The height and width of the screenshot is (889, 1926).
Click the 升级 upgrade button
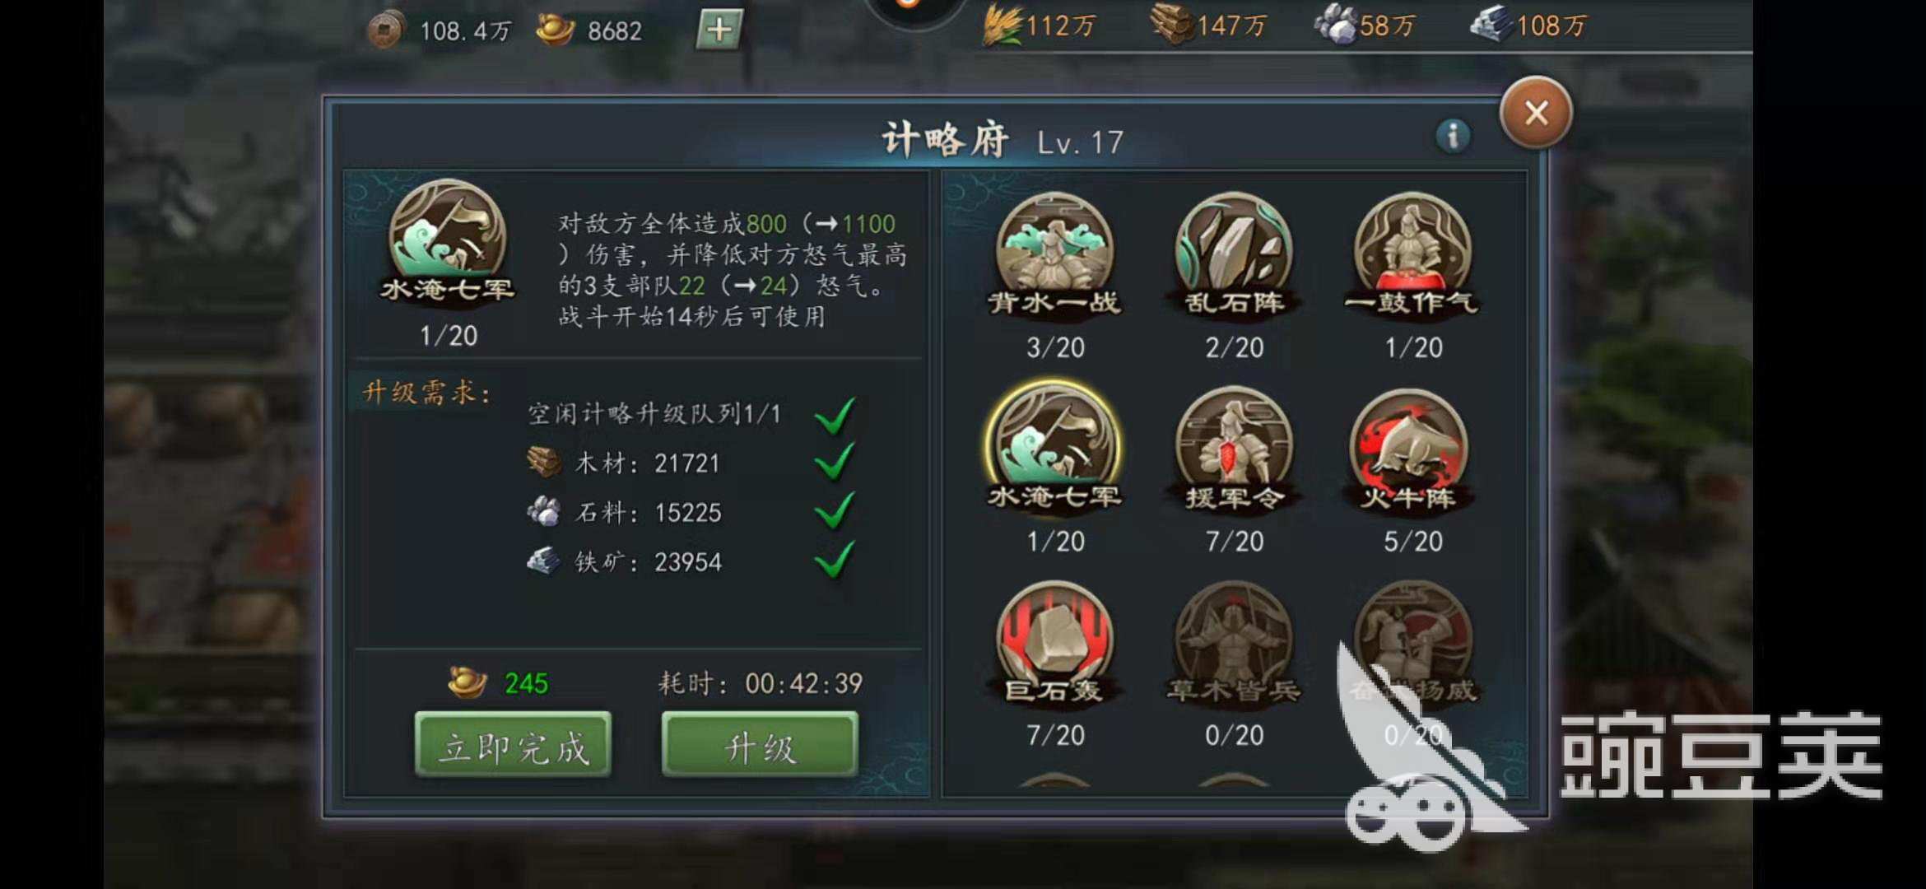[760, 745]
